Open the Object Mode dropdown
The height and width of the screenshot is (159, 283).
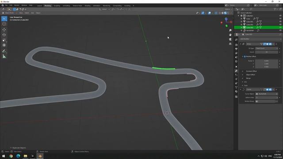coord(9,13)
